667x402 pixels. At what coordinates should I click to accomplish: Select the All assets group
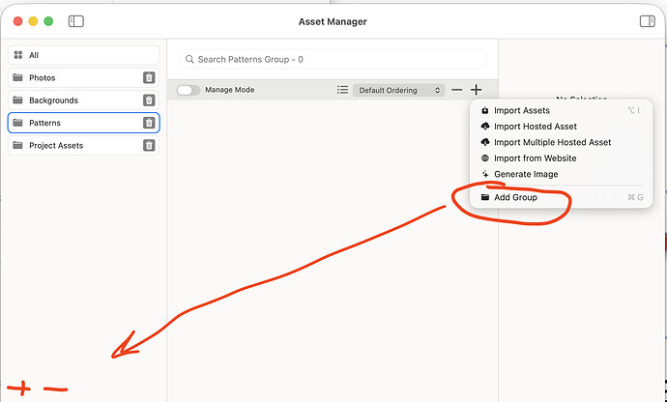pos(83,55)
